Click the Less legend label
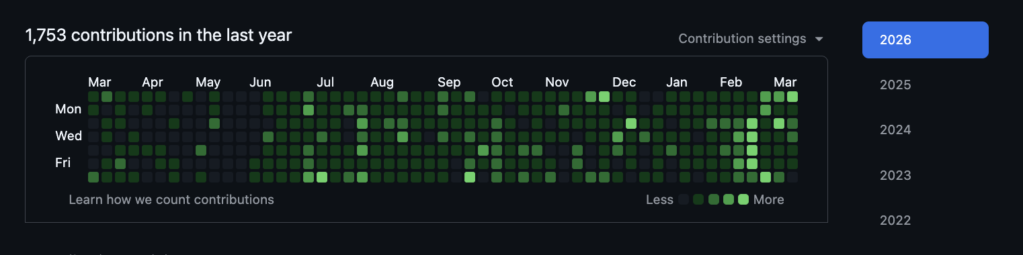Screen dimensions: 1023x255 659,199
